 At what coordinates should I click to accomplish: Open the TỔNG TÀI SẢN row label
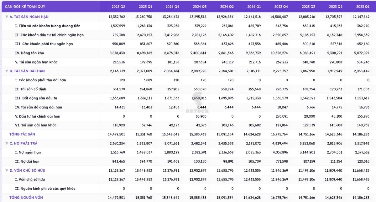22,134
